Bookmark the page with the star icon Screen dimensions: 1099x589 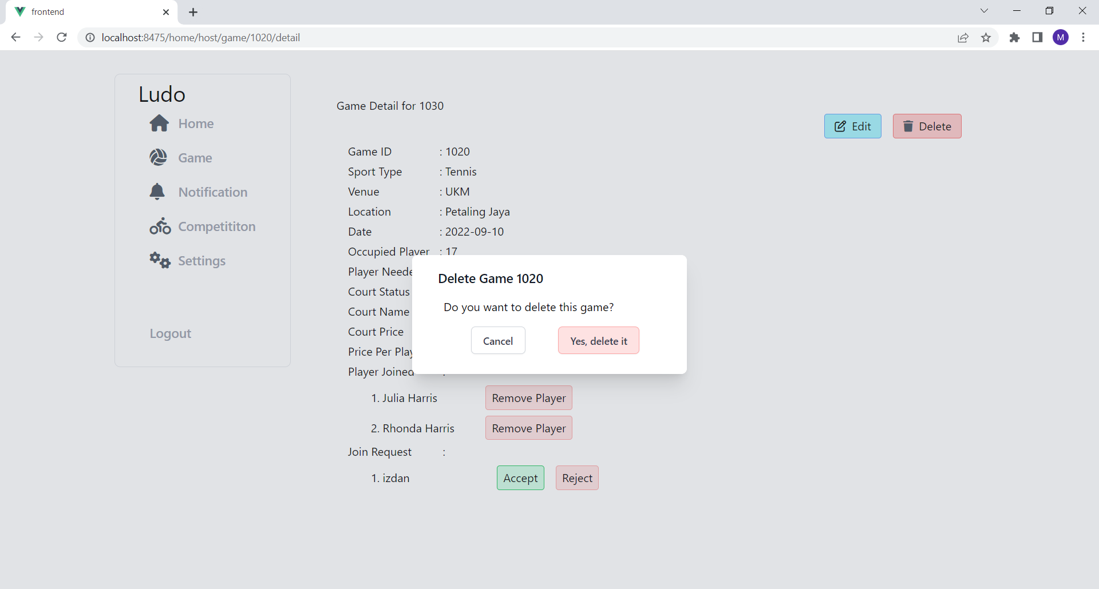pos(986,38)
